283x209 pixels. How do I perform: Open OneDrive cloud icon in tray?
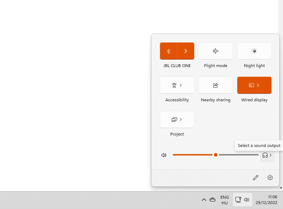click(213, 200)
